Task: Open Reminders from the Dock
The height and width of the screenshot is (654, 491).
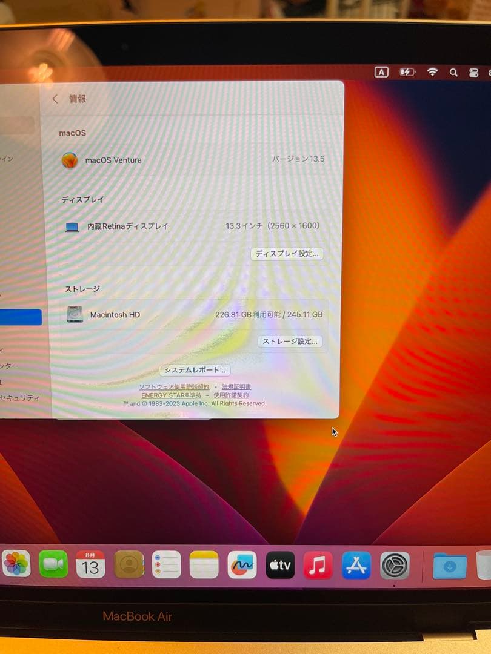Action: (167, 564)
